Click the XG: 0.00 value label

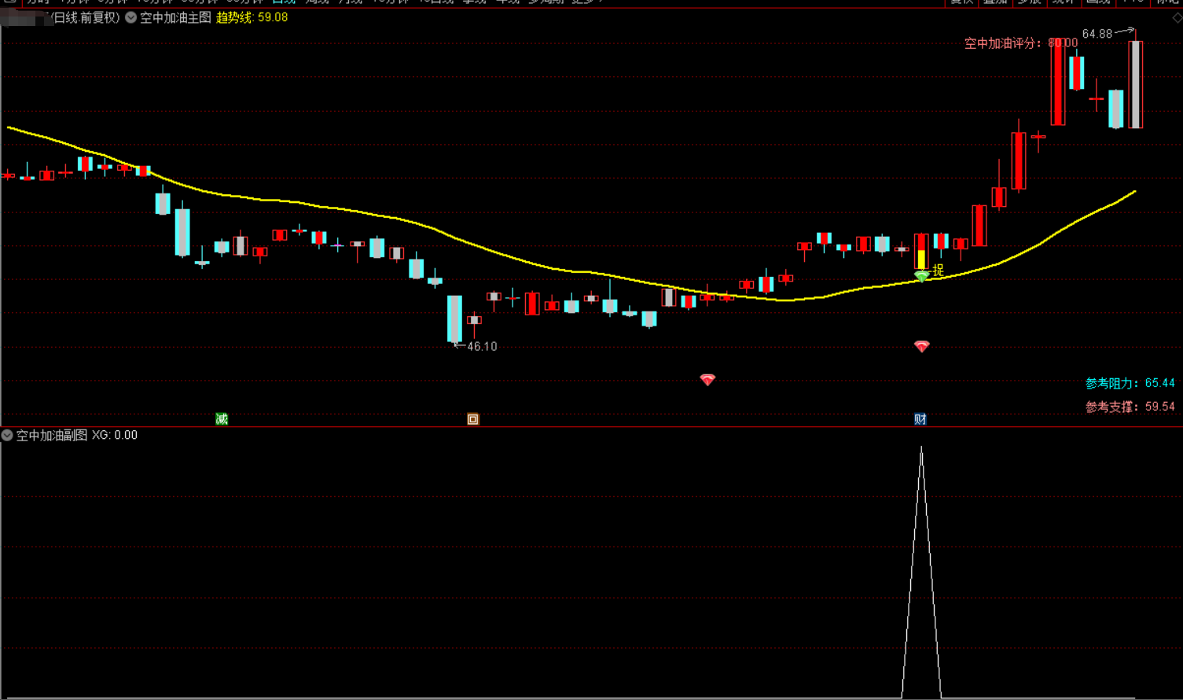pos(115,435)
